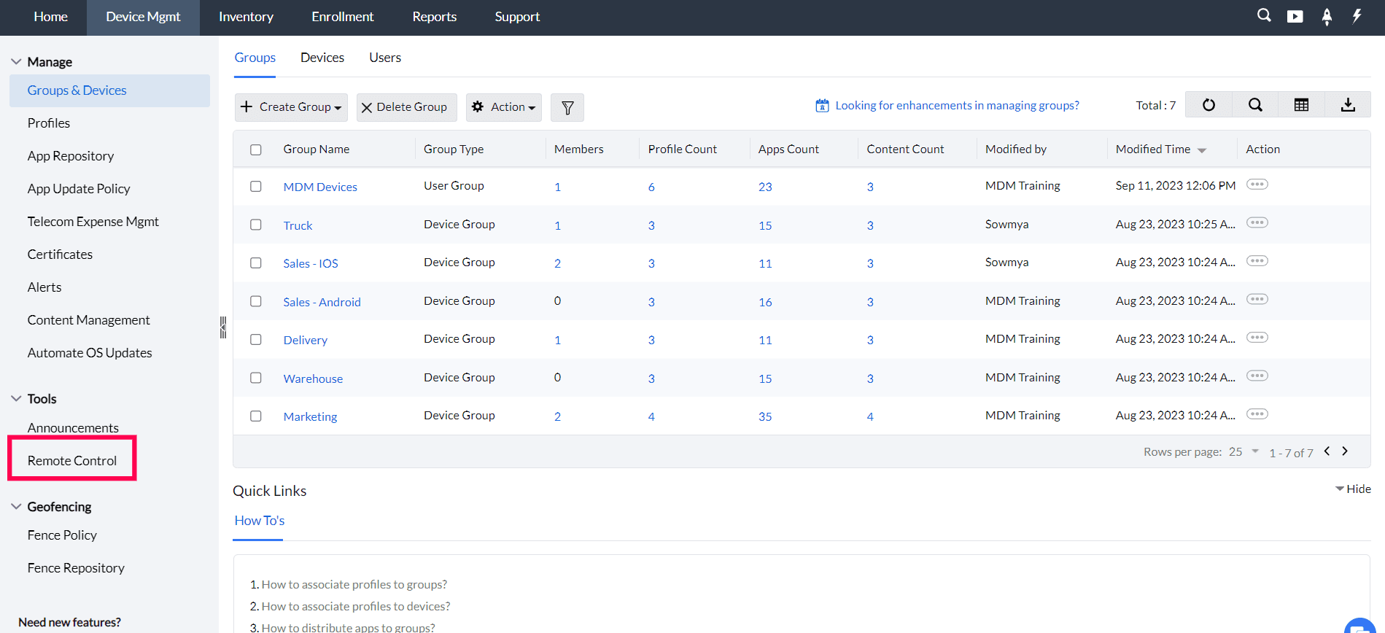Viewport: 1385px width, 633px height.
Task: Switch to the Devices tab
Action: pyautogui.click(x=322, y=58)
